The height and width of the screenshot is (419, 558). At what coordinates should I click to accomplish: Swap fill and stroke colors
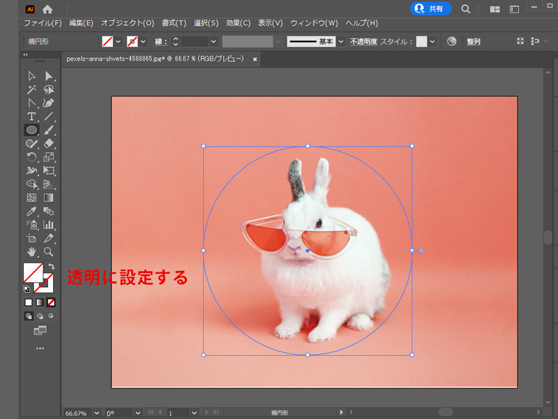[52, 266]
